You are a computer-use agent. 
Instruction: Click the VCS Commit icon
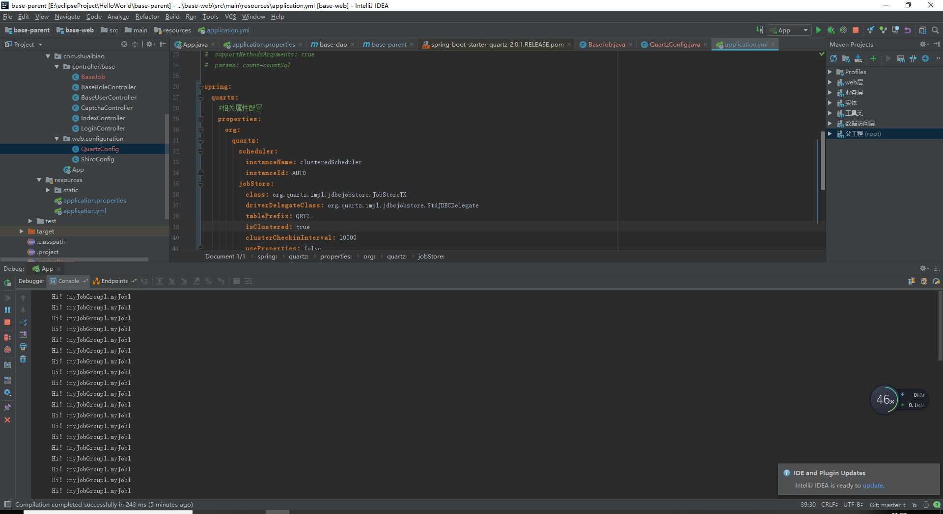pos(883,30)
